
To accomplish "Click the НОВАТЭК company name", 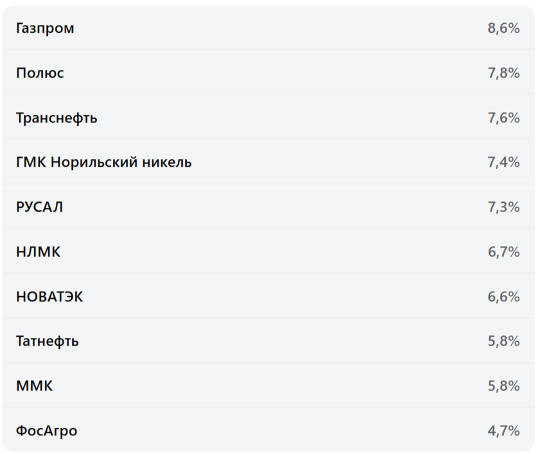I will point(49,297).
